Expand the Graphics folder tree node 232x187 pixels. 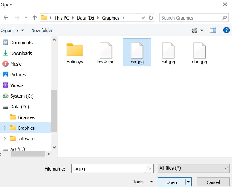(5, 128)
